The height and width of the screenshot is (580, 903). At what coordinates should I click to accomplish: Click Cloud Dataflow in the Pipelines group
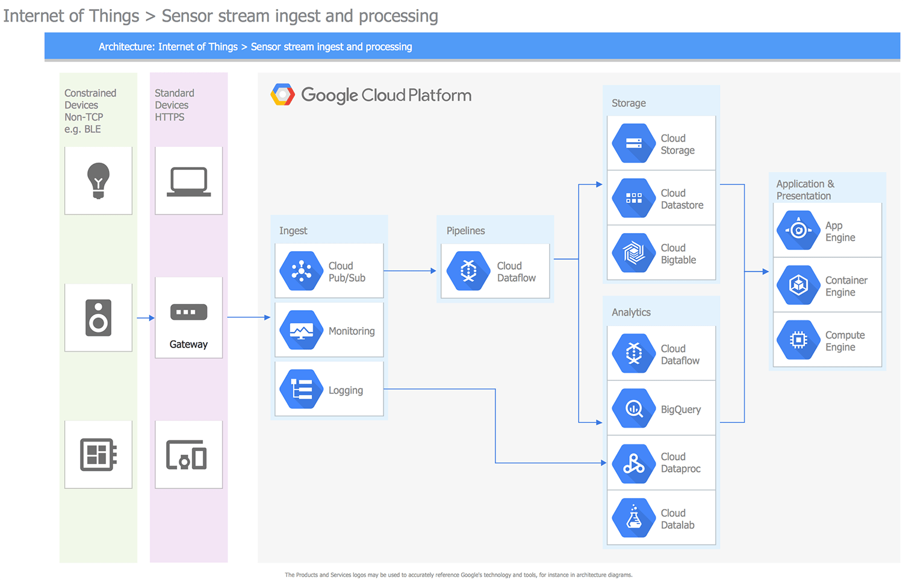click(469, 271)
